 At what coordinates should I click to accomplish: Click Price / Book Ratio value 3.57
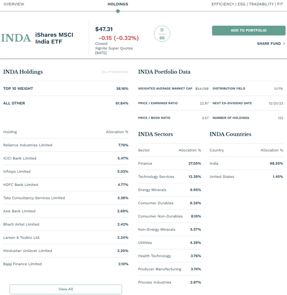click(205, 118)
